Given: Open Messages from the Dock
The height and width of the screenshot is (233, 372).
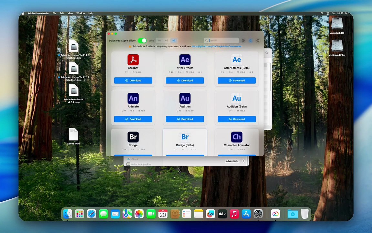Looking at the screenshot, I should click(103, 214).
